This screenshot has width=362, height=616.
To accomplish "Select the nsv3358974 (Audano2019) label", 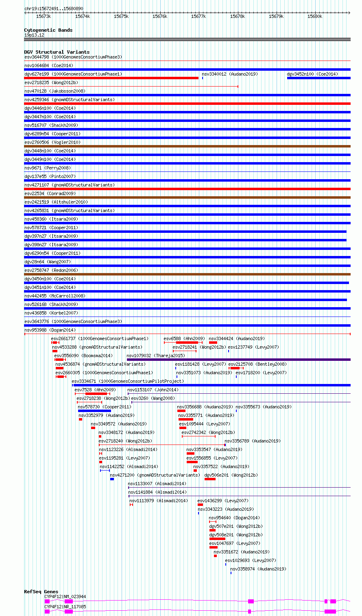I will pyautogui.click(x=258, y=569).
